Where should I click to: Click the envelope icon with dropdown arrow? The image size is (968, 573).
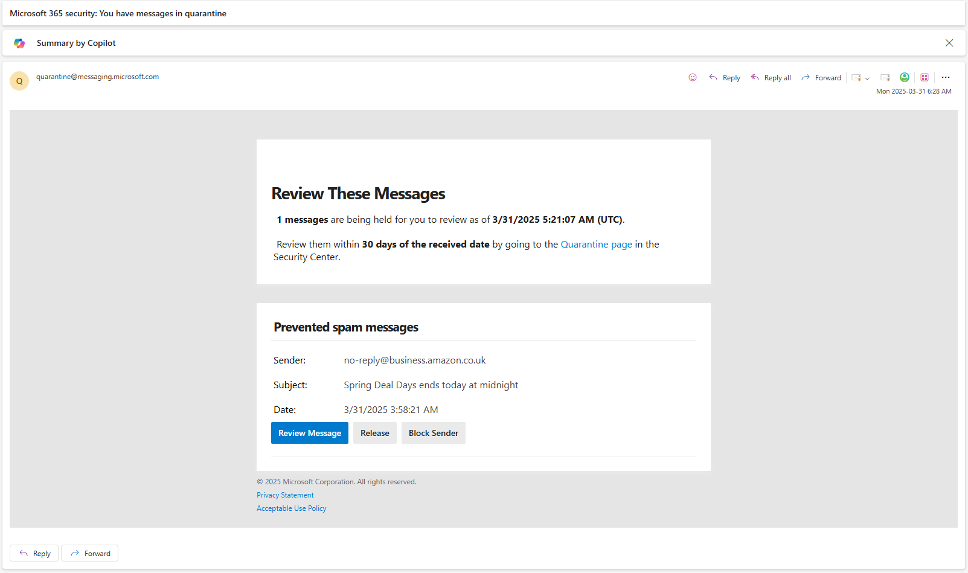click(856, 77)
